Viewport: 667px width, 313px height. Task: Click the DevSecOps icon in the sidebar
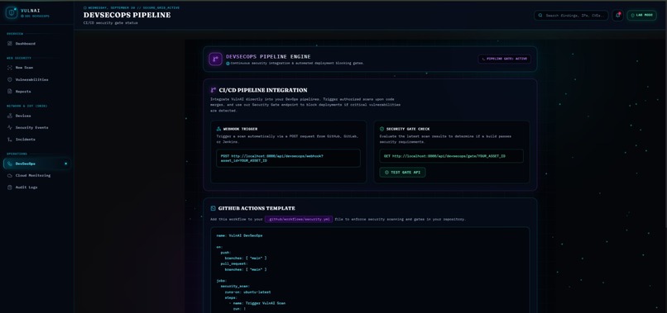(x=10, y=164)
